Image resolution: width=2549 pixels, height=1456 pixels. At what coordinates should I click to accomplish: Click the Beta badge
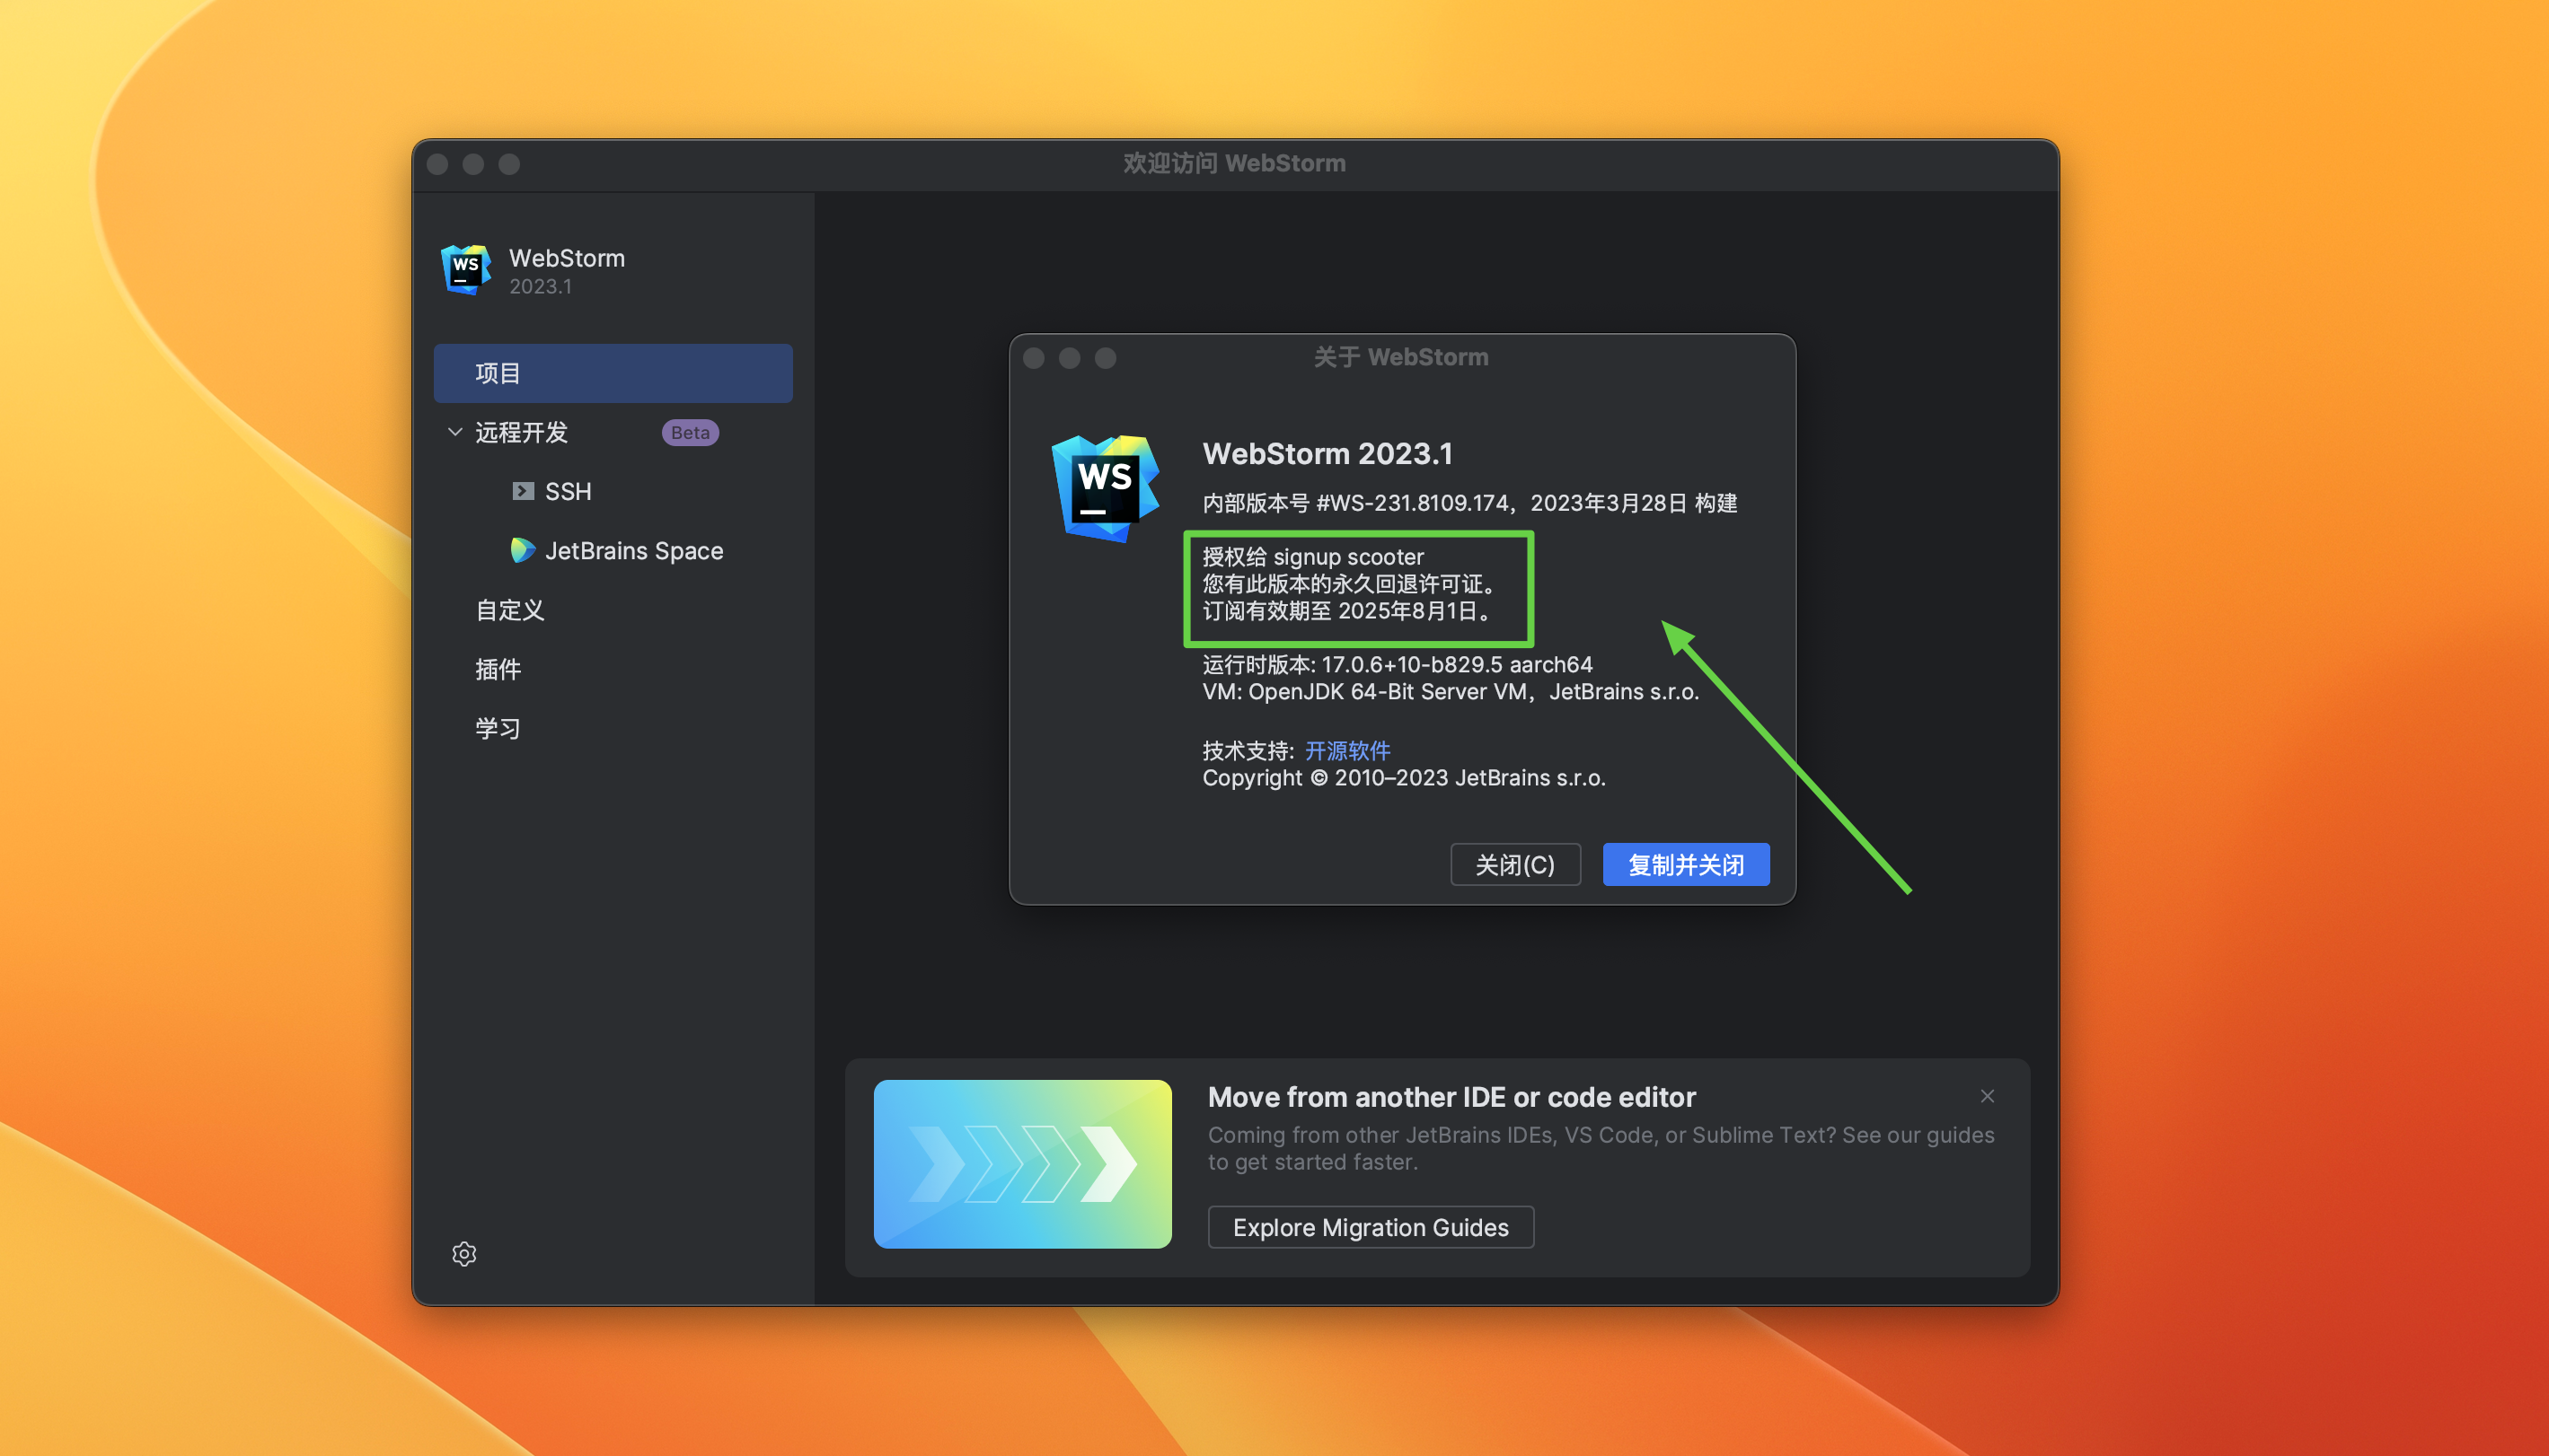click(691, 432)
